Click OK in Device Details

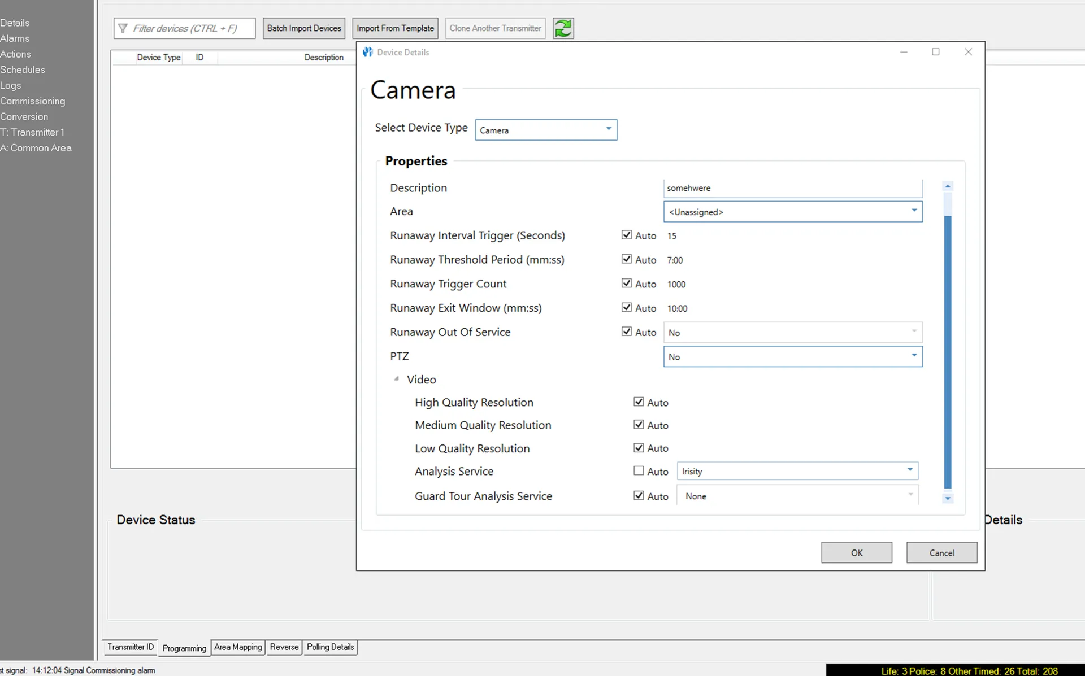pyautogui.click(x=857, y=553)
